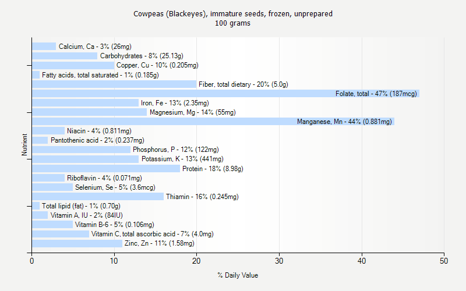The height and width of the screenshot is (291, 466).
Task: Click the 'Thiamin - 16% (0.245mg)' label
Action: pos(202,197)
